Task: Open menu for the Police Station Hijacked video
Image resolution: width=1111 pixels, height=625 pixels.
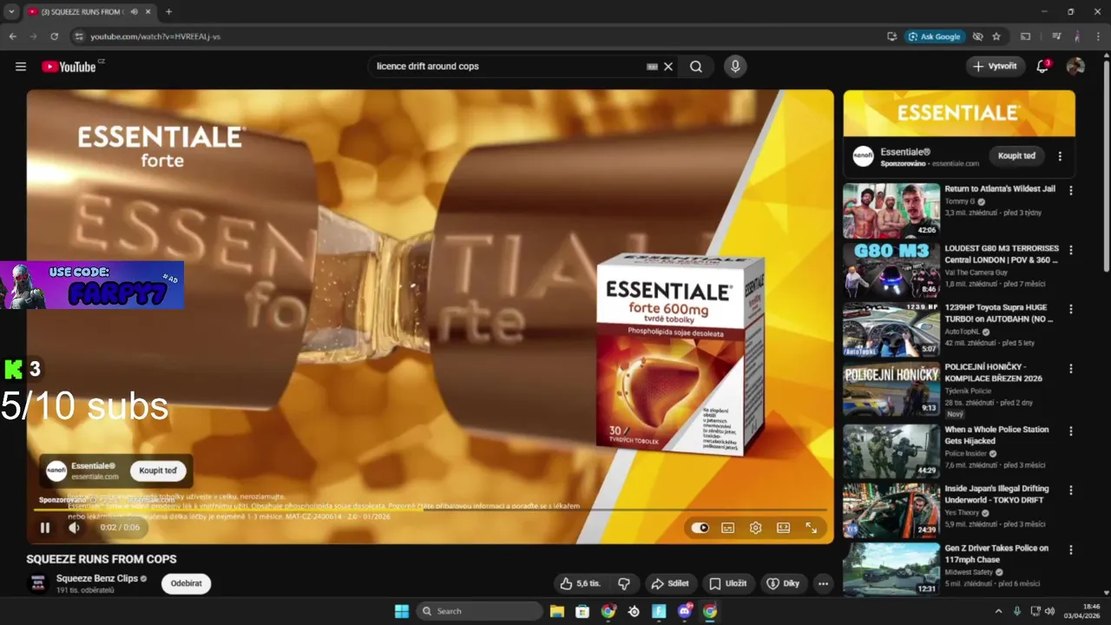Action: point(1070,431)
